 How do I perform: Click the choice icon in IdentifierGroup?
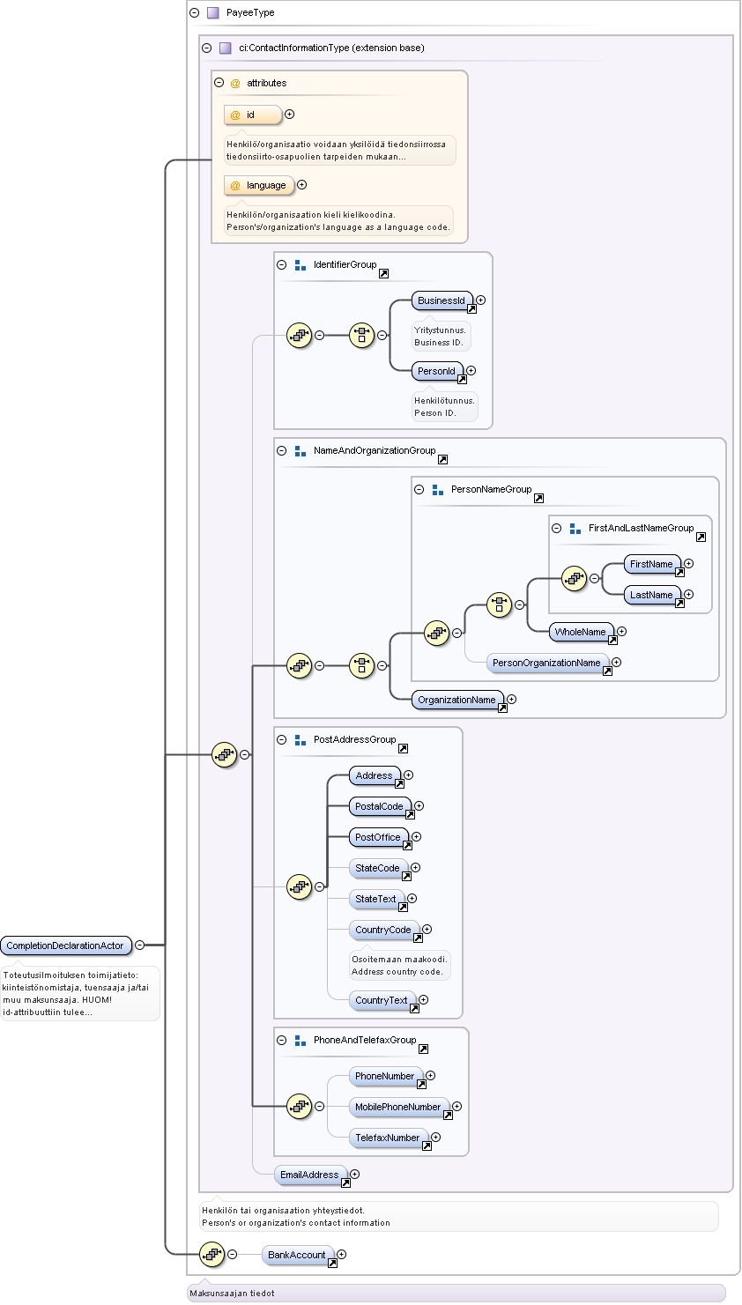coord(362,336)
